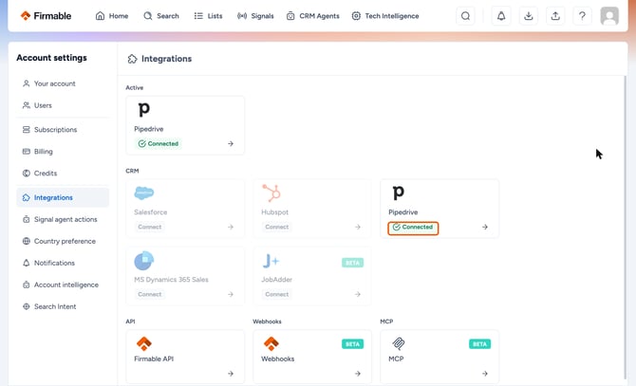
Task: Click arrow on CRM Pipedrive card
Action: [x=485, y=228]
